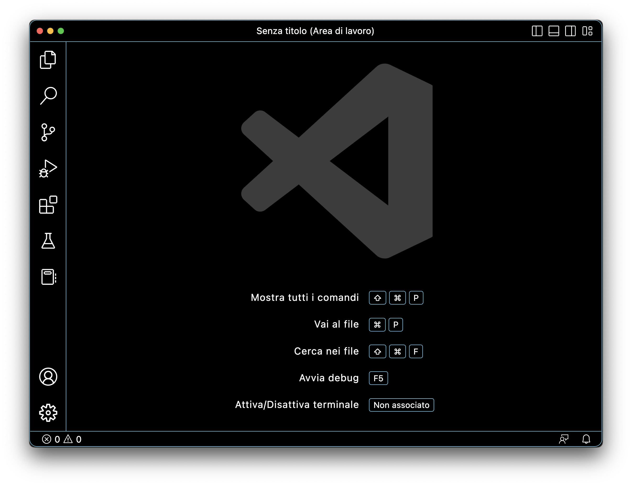The height and width of the screenshot is (486, 632).
Task: Open the Extensions view
Action: coord(48,205)
